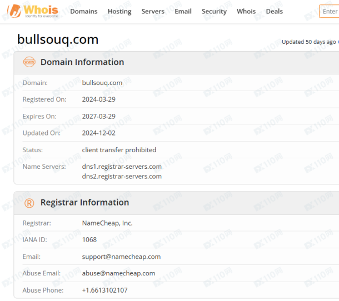The image size is (339, 301).
Task: Select the Expires On date 2027-03-29
Action: click(98, 117)
